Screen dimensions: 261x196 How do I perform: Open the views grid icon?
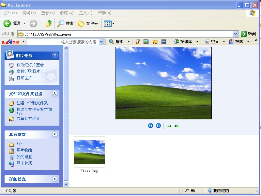[x=108, y=23]
